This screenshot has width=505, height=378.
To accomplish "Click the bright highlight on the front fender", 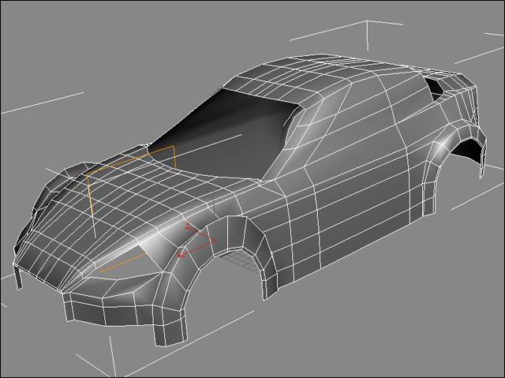I will click(x=162, y=241).
